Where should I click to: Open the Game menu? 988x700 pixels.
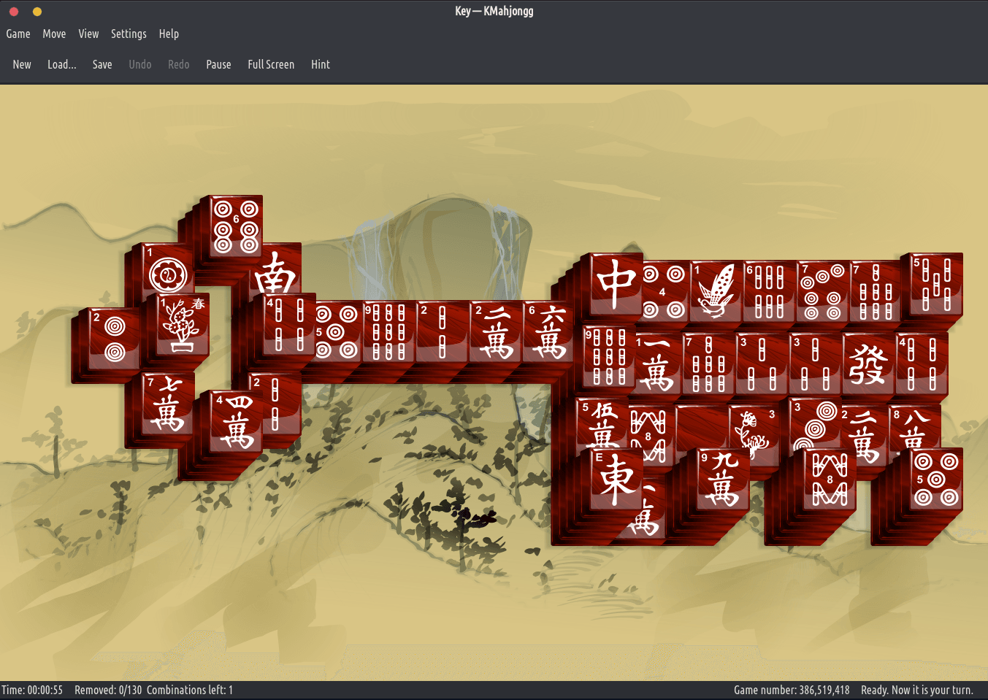point(18,34)
